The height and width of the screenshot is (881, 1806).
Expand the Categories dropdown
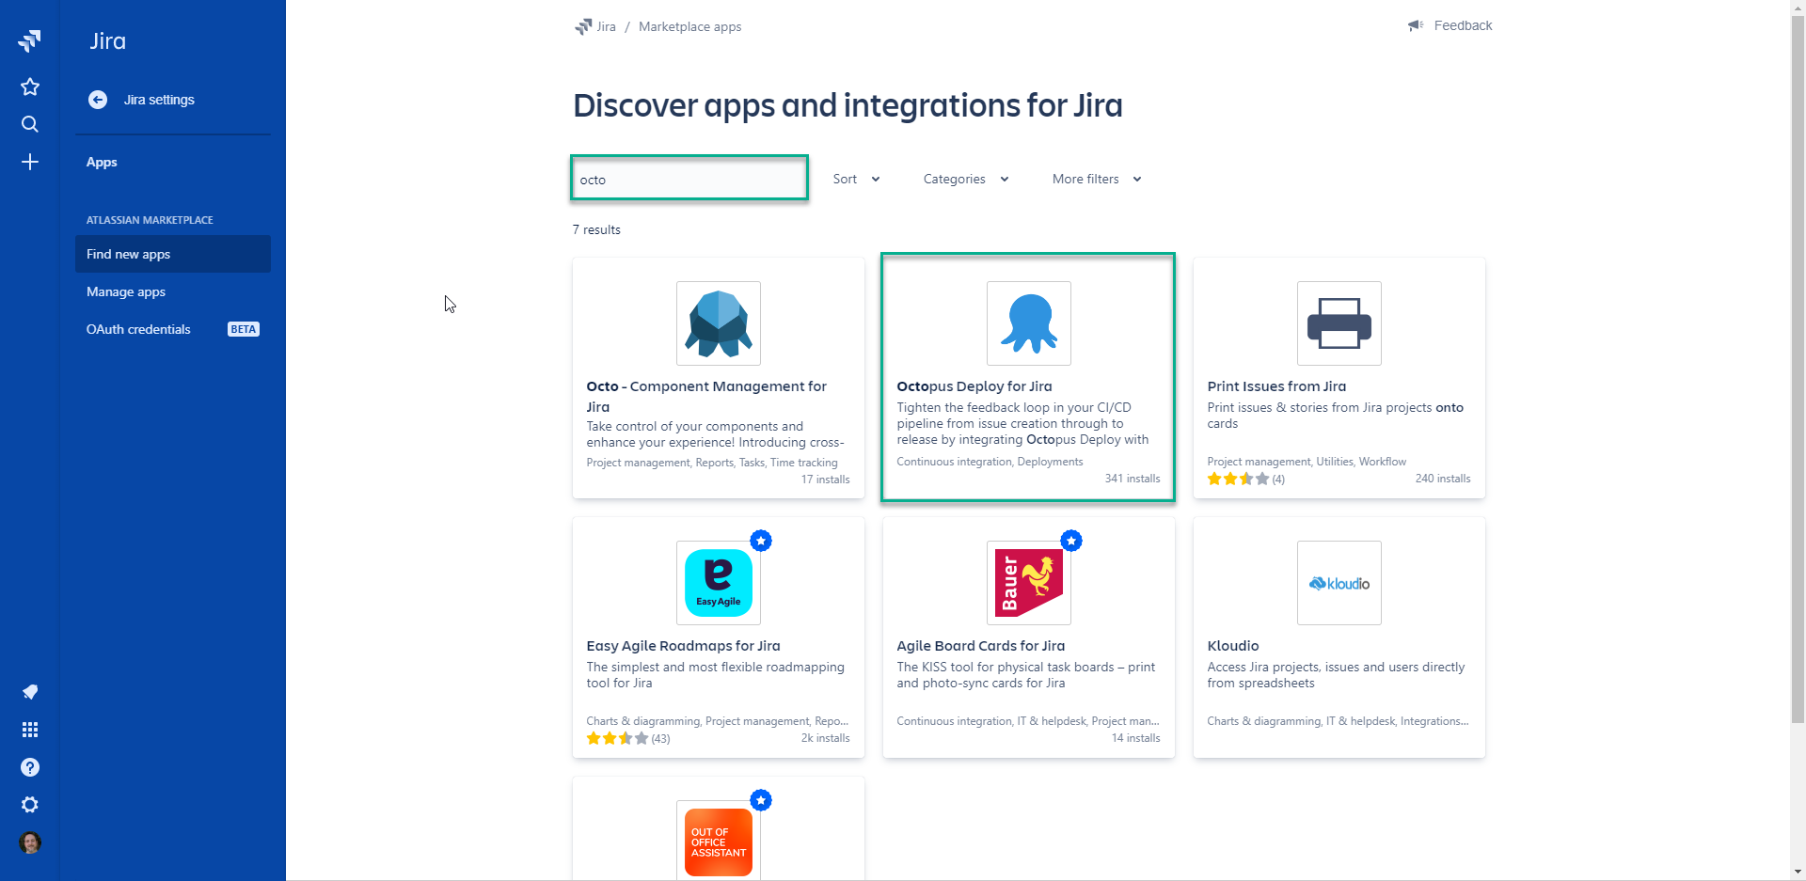[x=964, y=179]
